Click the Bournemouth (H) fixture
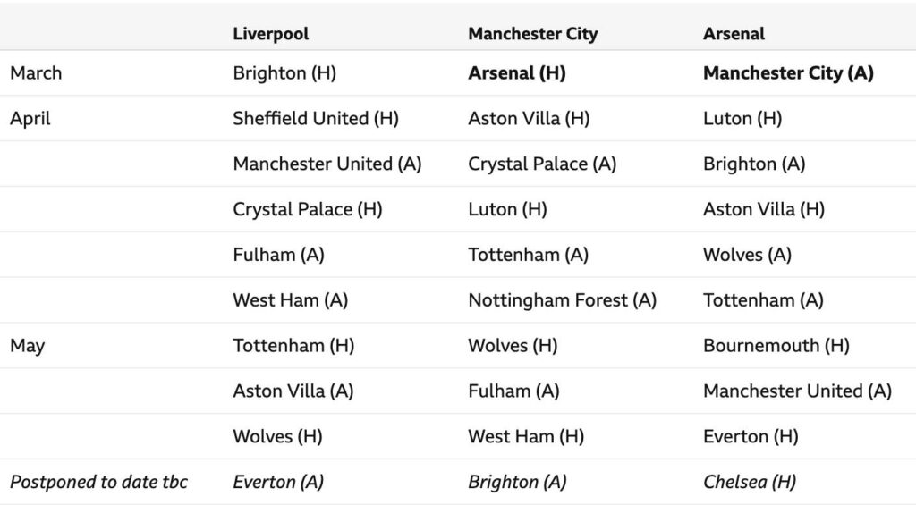Viewport: 916px width, 505px height. [776, 345]
